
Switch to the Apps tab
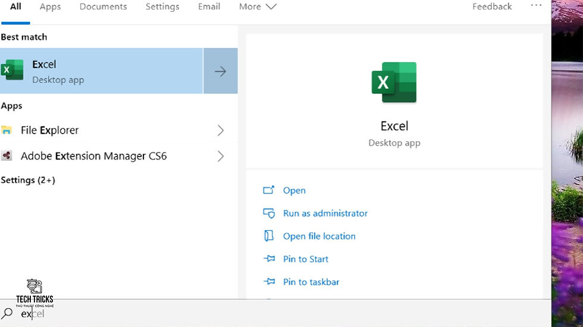(x=50, y=7)
